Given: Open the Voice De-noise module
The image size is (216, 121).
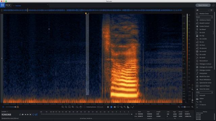Looking at the screenshot, I should click(x=204, y=89).
